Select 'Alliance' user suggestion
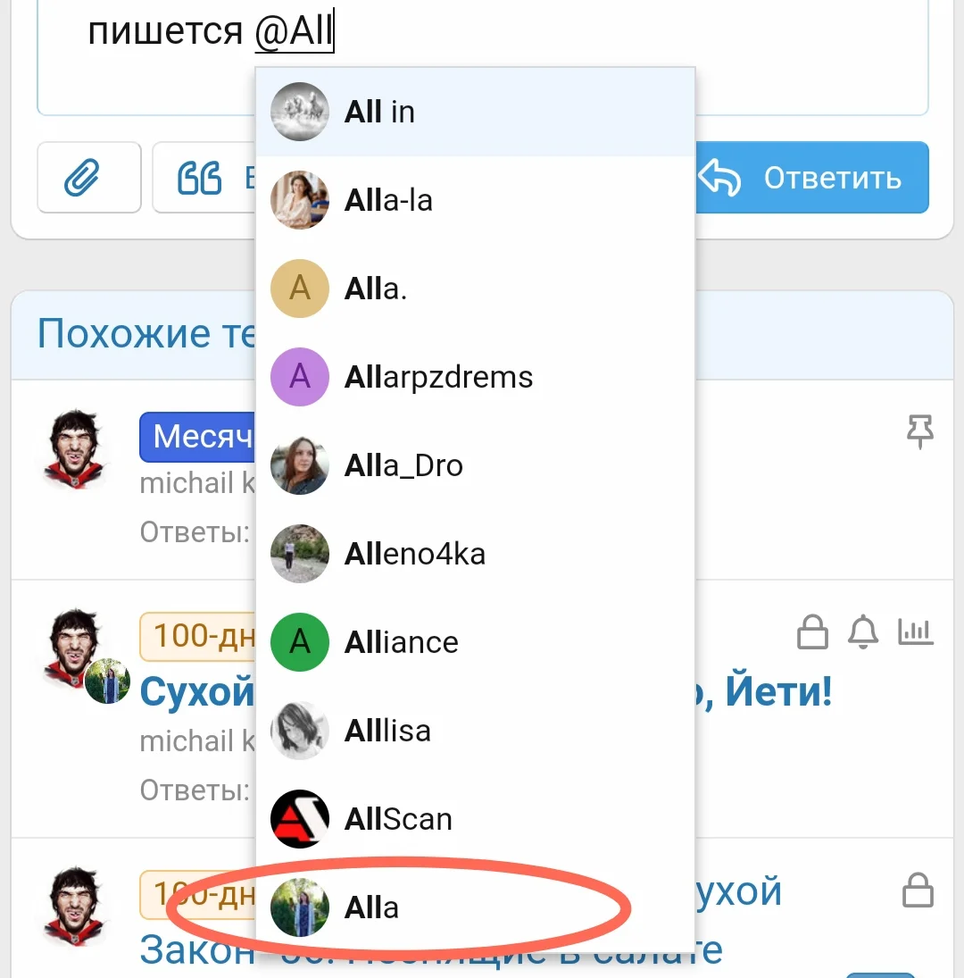964x978 pixels. coord(476,642)
